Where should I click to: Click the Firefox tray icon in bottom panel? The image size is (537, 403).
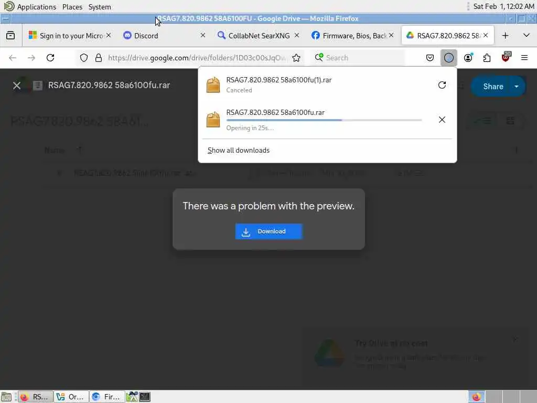(476, 397)
